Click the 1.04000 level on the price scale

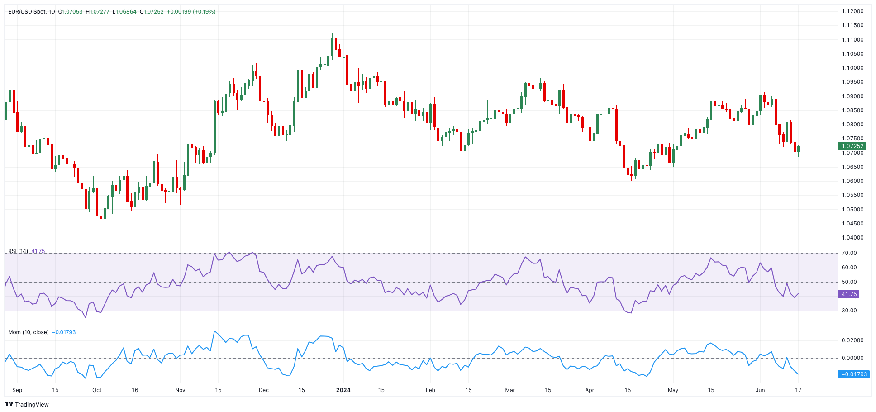[x=852, y=238]
